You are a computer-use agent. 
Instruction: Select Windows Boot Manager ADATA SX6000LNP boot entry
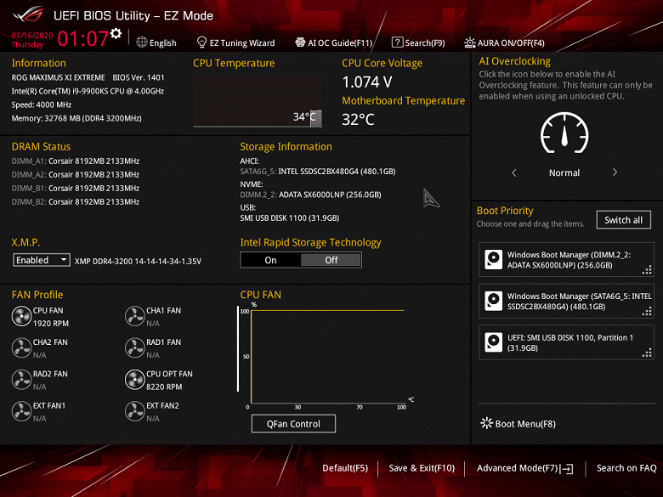(x=566, y=259)
